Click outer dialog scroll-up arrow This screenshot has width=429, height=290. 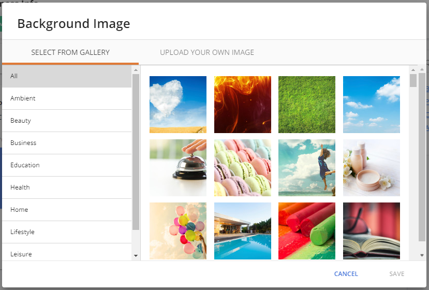point(422,69)
